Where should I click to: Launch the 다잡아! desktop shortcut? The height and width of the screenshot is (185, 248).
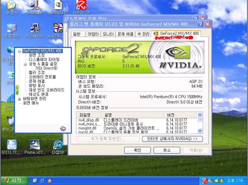point(58,147)
